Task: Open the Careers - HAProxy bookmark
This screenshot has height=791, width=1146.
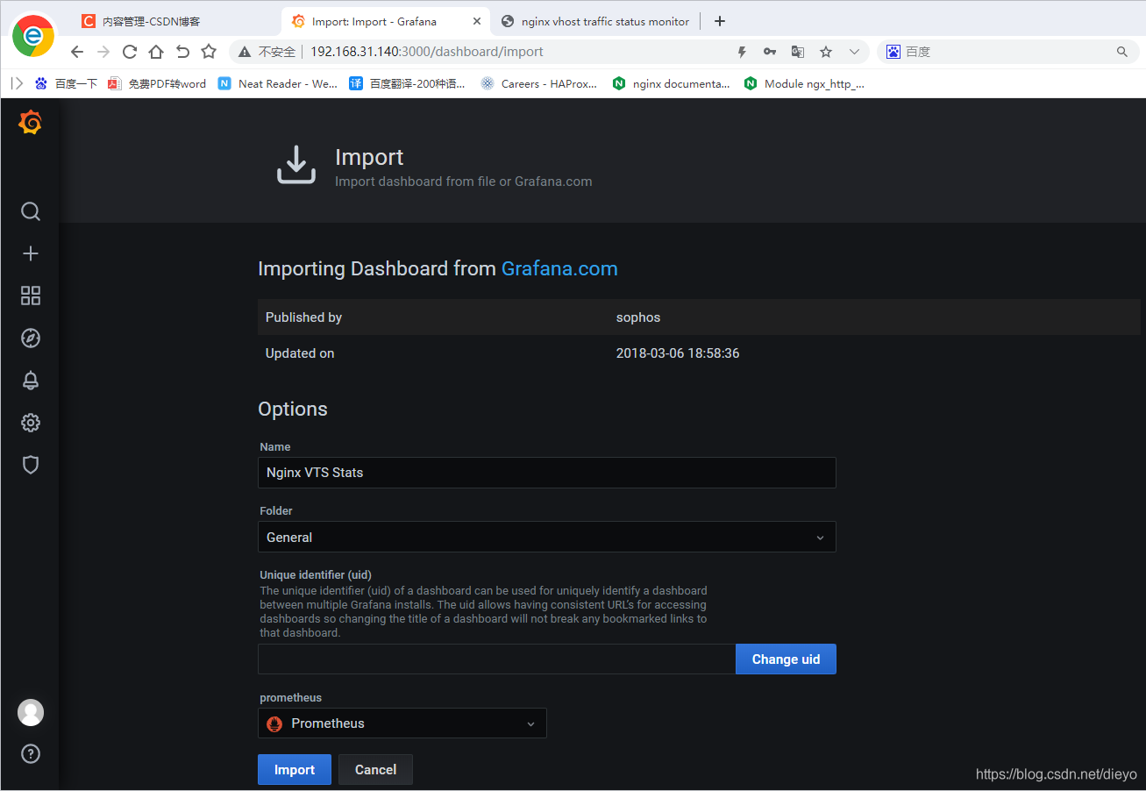Action: 539,83
